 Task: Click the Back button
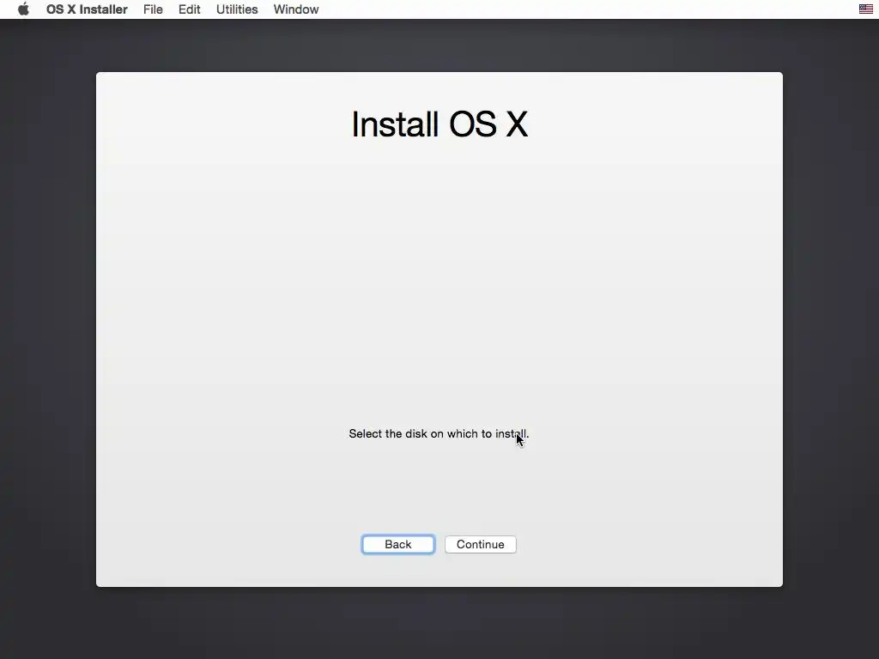(x=398, y=544)
